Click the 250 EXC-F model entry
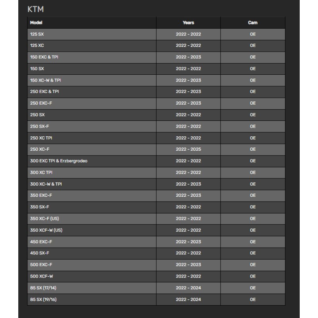This screenshot has width=318, height=318. [41, 103]
